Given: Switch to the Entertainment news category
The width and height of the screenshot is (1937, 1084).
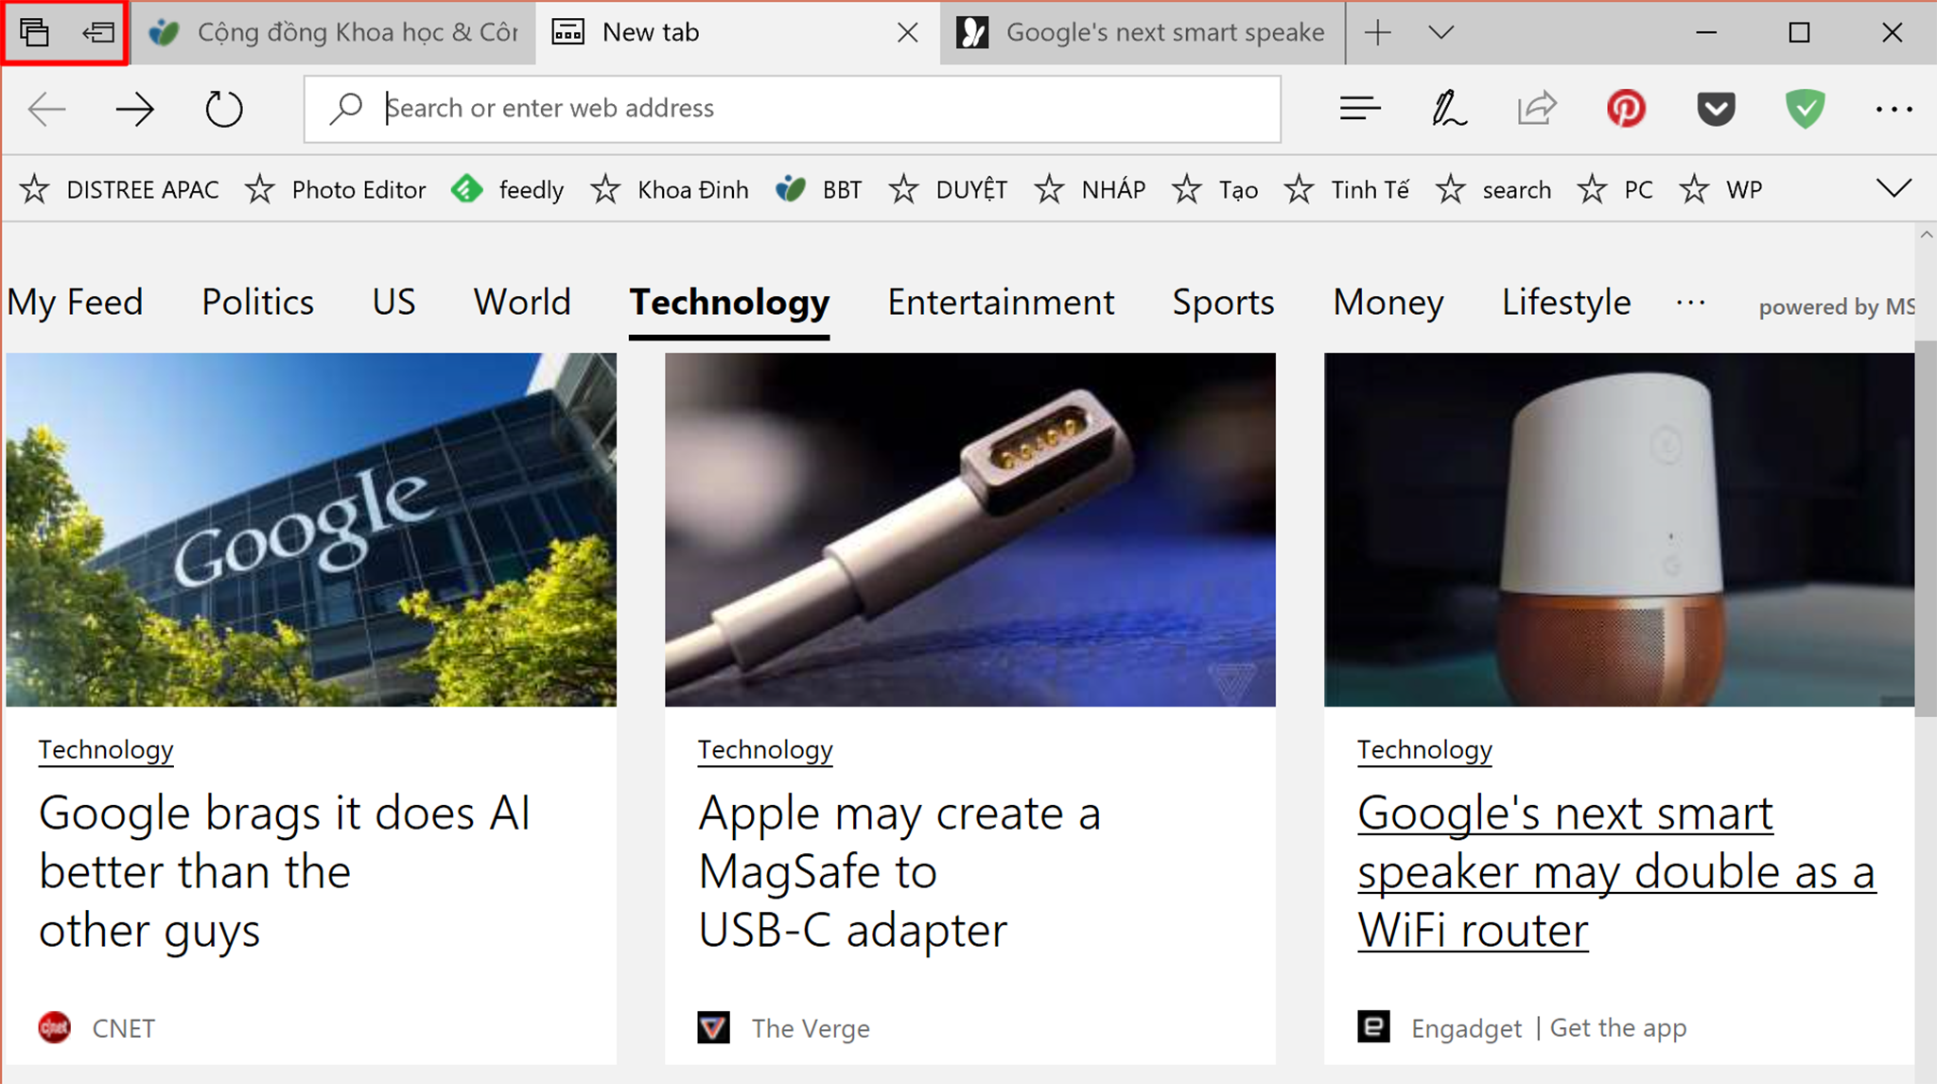Looking at the screenshot, I should [x=1000, y=302].
